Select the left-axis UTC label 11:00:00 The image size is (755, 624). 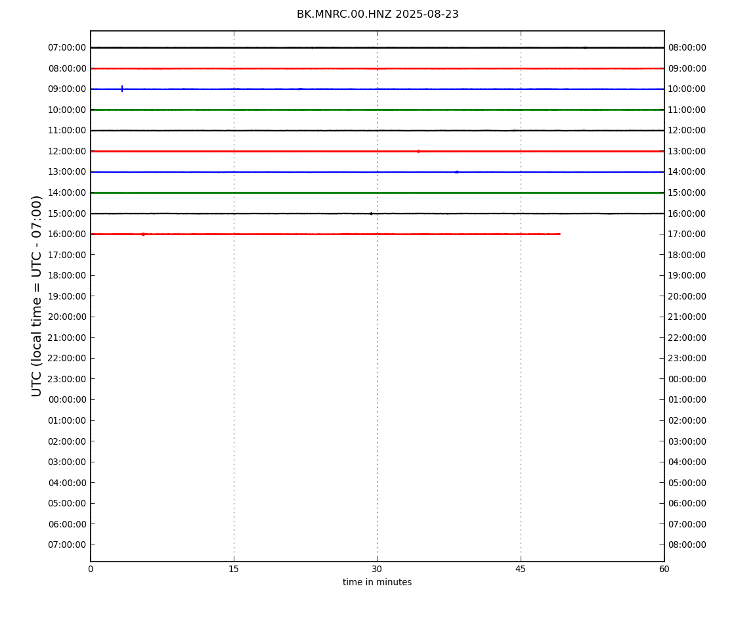click(67, 131)
